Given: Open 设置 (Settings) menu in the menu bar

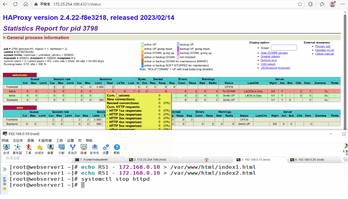Looking at the screenshot, I should tap(70, 140).
